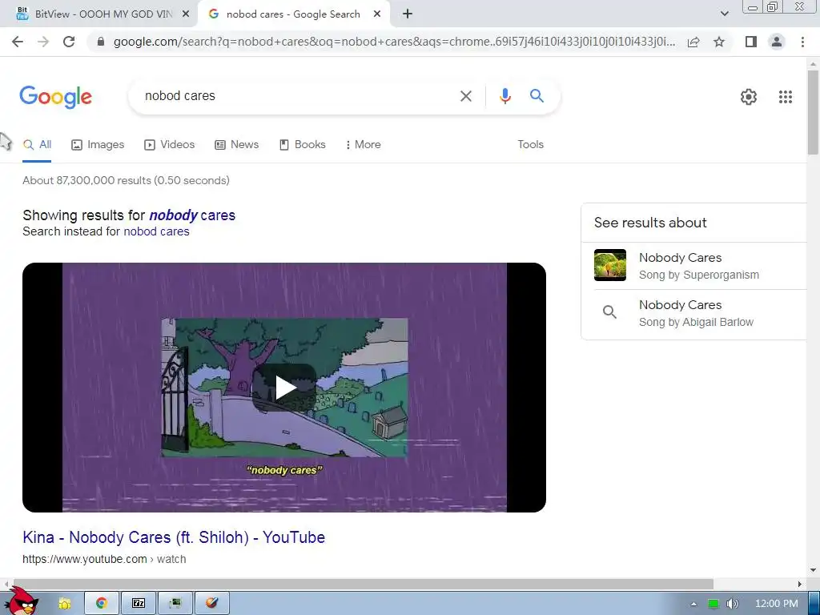Reload the current page

pyautogui.click(x=69, y=42)
